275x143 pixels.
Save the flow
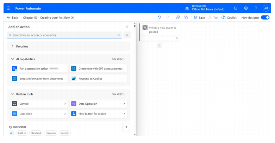199,18
